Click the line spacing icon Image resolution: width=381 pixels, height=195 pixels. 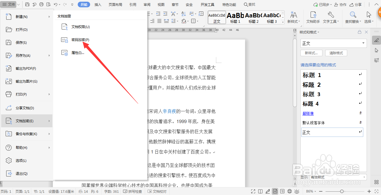[174, 21]
